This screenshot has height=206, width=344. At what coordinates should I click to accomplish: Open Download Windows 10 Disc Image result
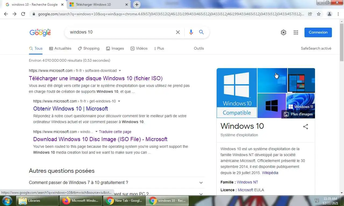tap(100, 139)
